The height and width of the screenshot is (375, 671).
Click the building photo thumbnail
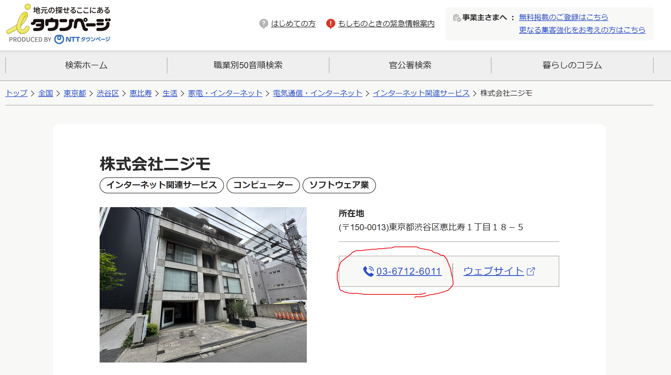pyautogui.click(x=203, y=284)
